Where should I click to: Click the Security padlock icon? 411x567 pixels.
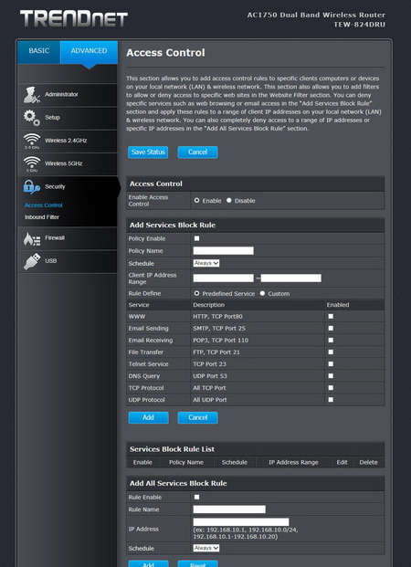coord(31,187)
